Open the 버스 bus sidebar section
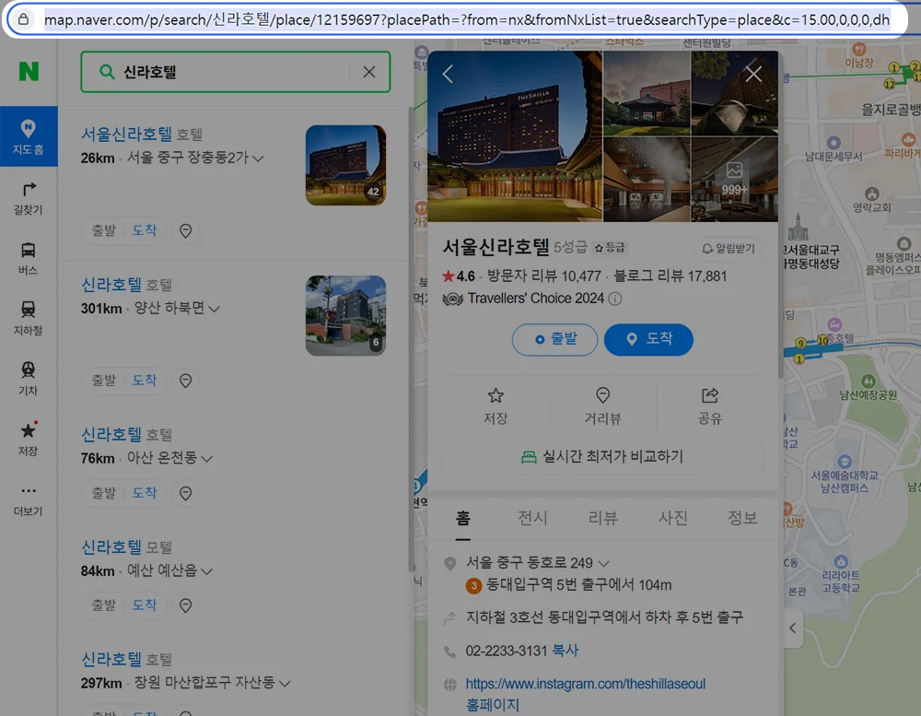 click(29, 259)
